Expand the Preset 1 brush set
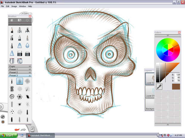Viewport: 185px width, 138px height. point(20,69)
